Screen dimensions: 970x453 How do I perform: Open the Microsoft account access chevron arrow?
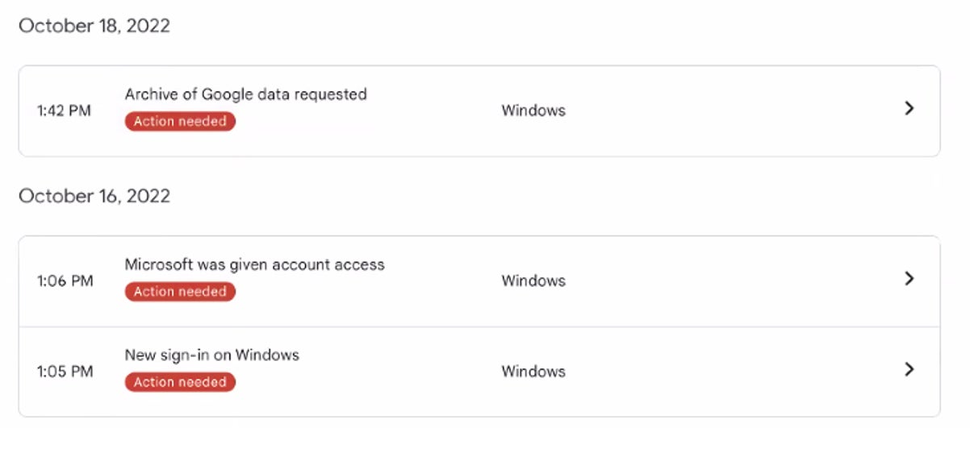pyautogui.click(x=909, y=279)
